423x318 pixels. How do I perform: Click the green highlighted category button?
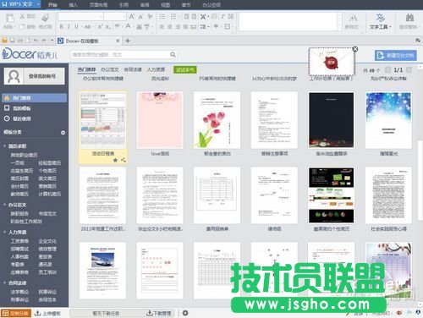185,69
